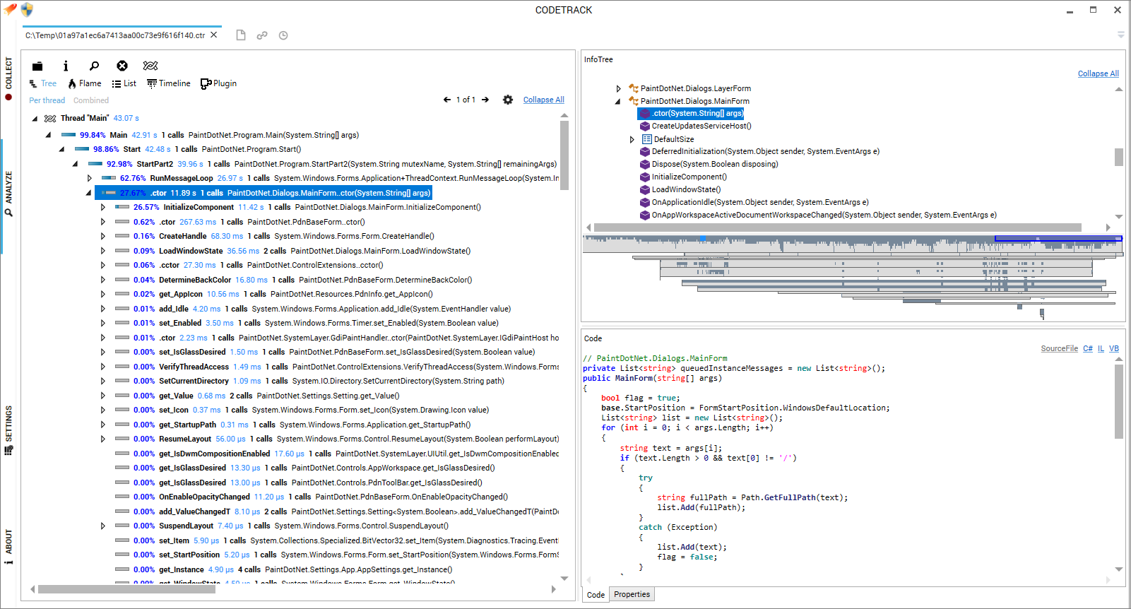Click the document icon next to the file tab

coord(241,35)
